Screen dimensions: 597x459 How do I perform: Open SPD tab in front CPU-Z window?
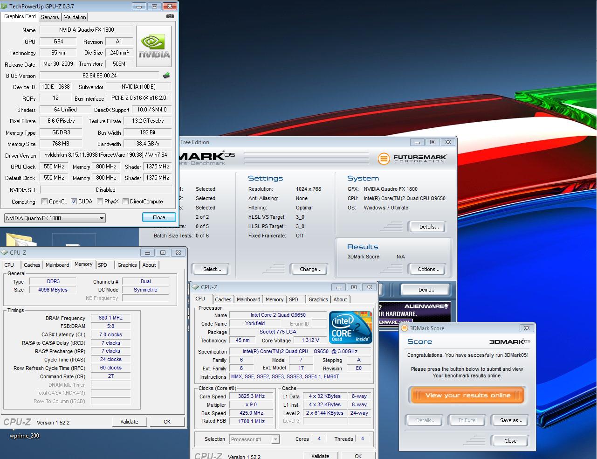pyautogui.click(x=294, y=299)
